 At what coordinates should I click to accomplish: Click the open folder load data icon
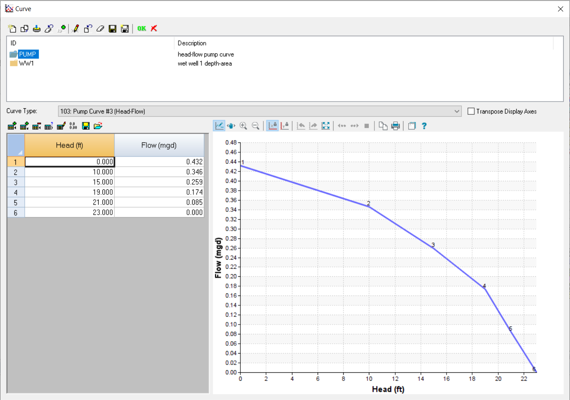[x=98, y=126]
